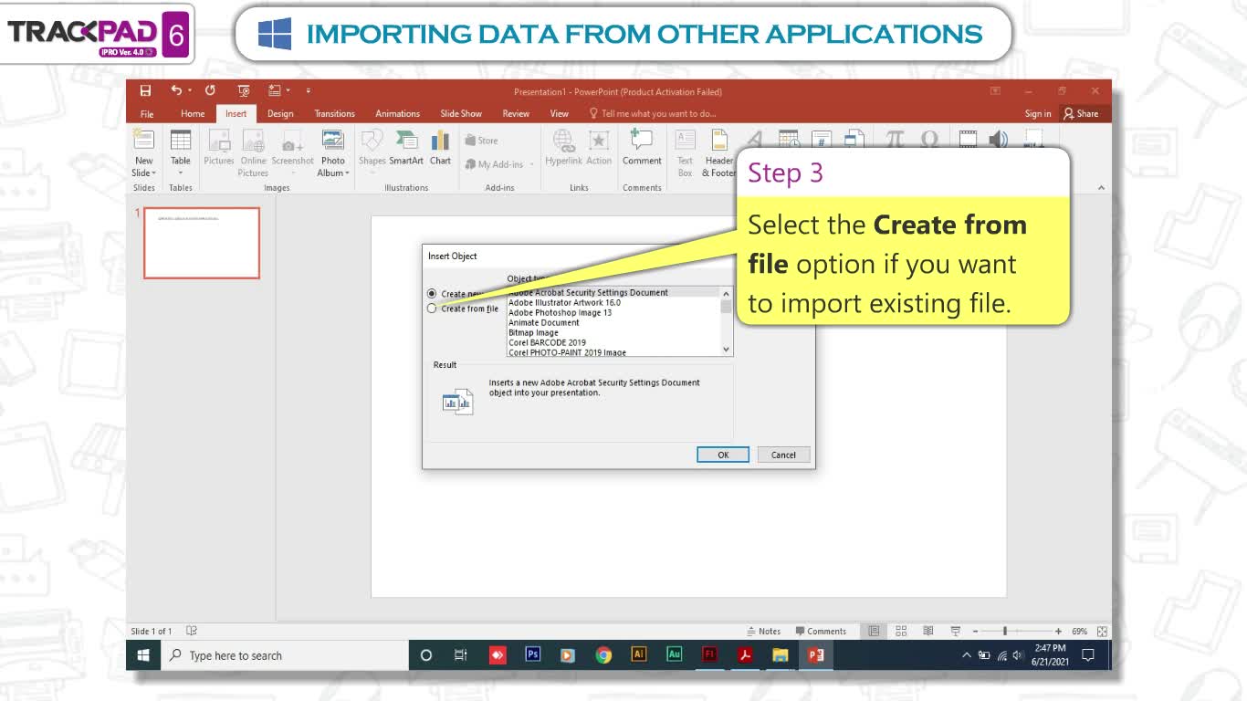Screen dimensions: 1247x701
Task: Start Slide Show from status bar
Action: click(x=956, y=631)
